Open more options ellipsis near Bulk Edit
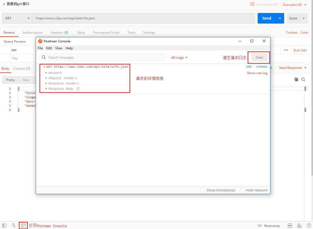Screen dimensions: 313x229 286,50
